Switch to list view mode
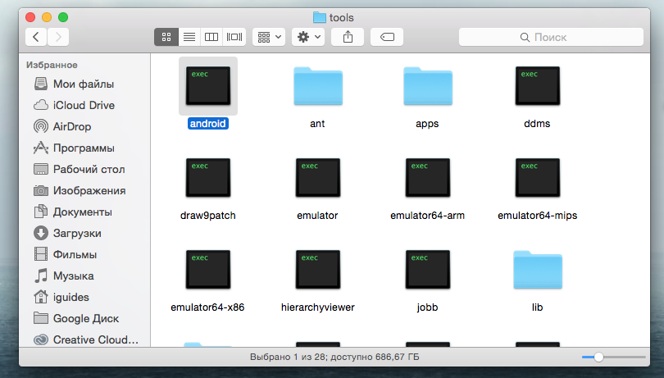 [x=189, y=37]
